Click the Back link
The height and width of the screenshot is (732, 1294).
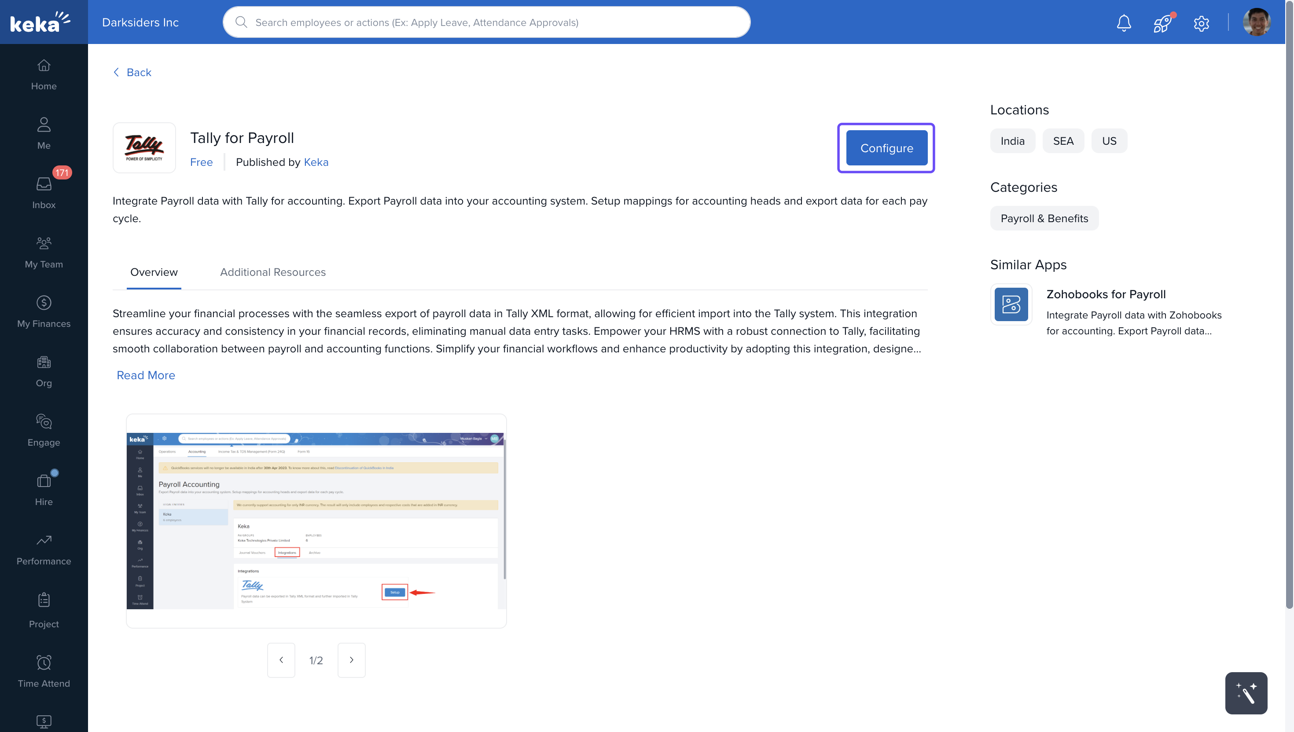132,73
